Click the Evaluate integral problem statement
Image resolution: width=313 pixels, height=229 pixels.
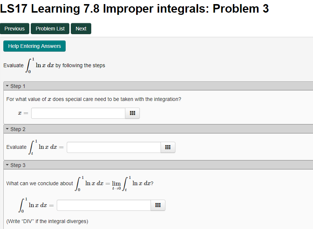click(54, 65)
